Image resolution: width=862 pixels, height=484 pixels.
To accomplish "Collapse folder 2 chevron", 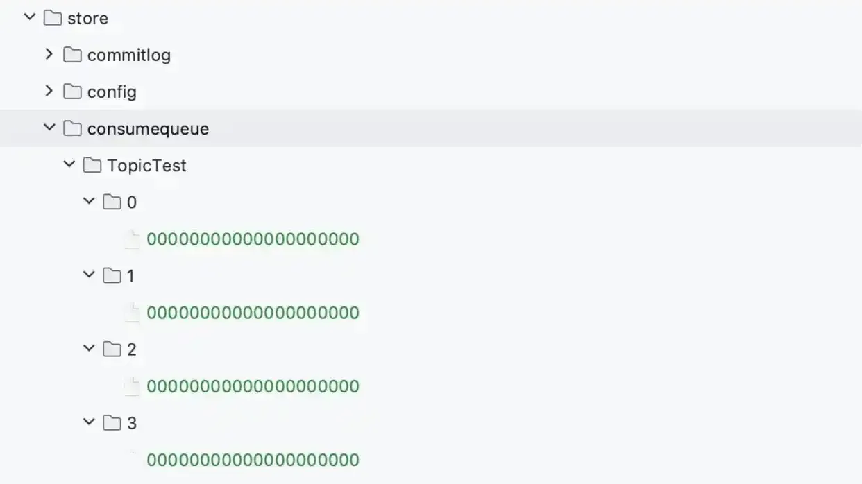I will point(89,348).
